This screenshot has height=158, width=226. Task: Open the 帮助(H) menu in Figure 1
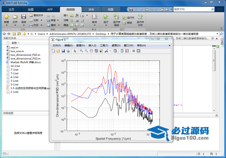[x=141, y=46]
